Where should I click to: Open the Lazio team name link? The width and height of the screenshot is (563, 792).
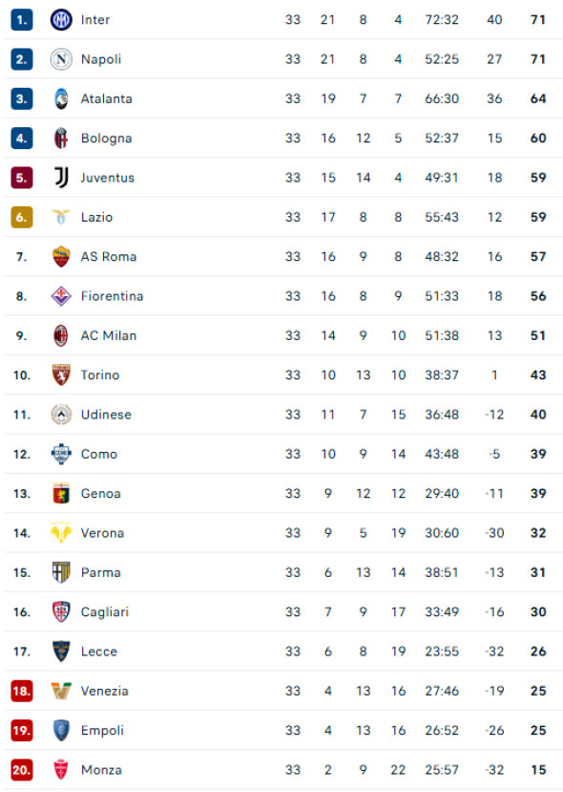pyautogui.click(x=97, y=217)
